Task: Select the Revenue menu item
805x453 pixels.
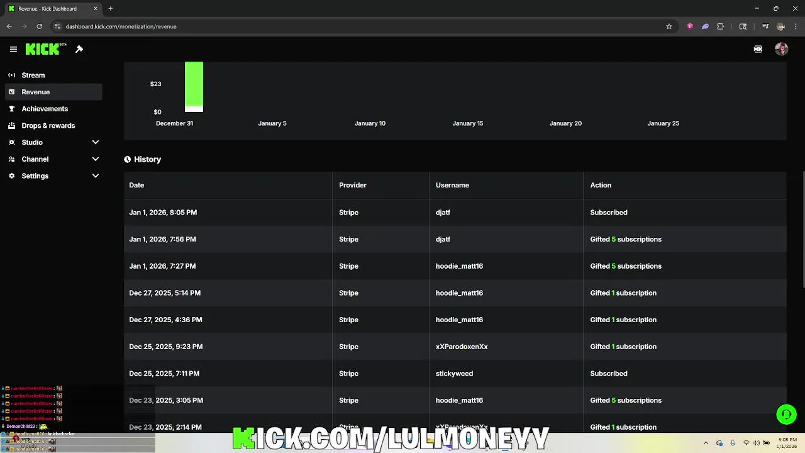Action: tap(53, 92)
